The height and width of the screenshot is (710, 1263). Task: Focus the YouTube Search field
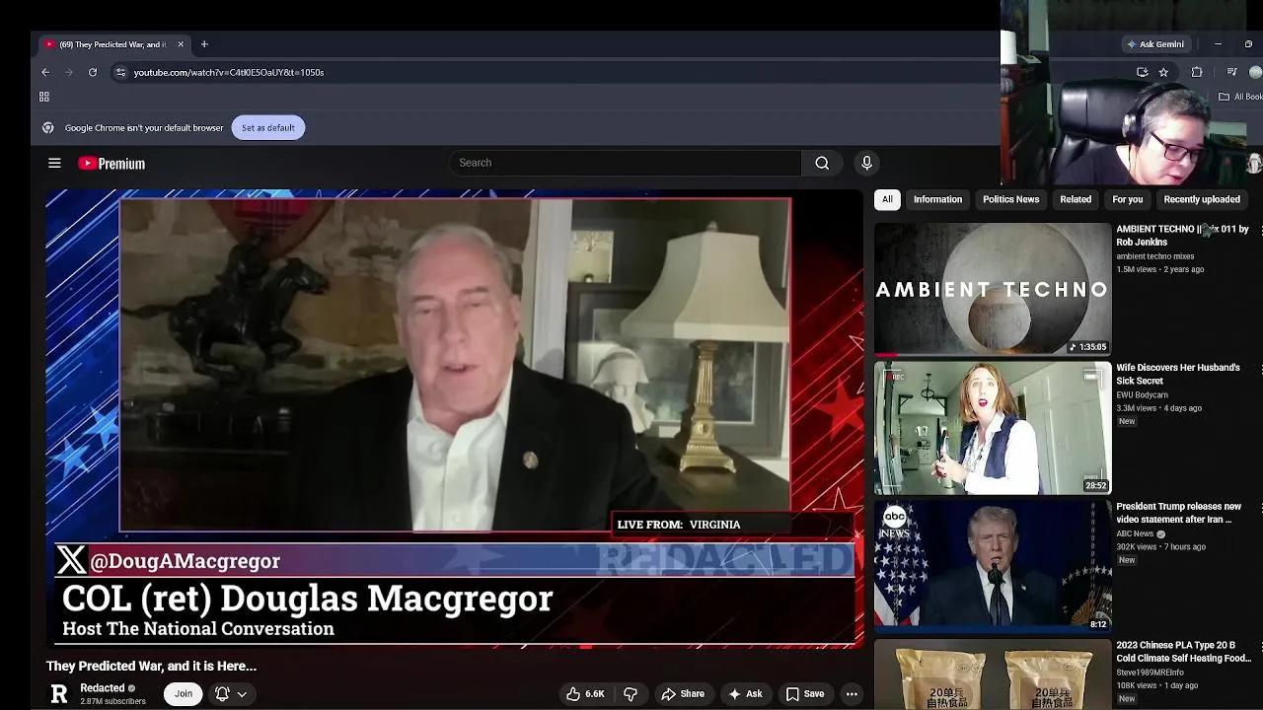coord(626,163)
